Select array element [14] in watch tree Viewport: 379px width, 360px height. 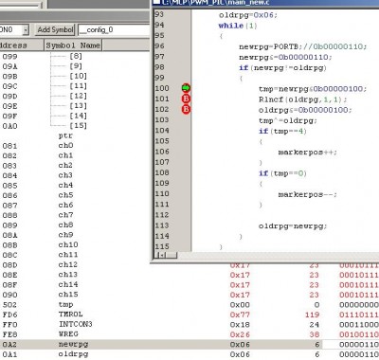78,116
